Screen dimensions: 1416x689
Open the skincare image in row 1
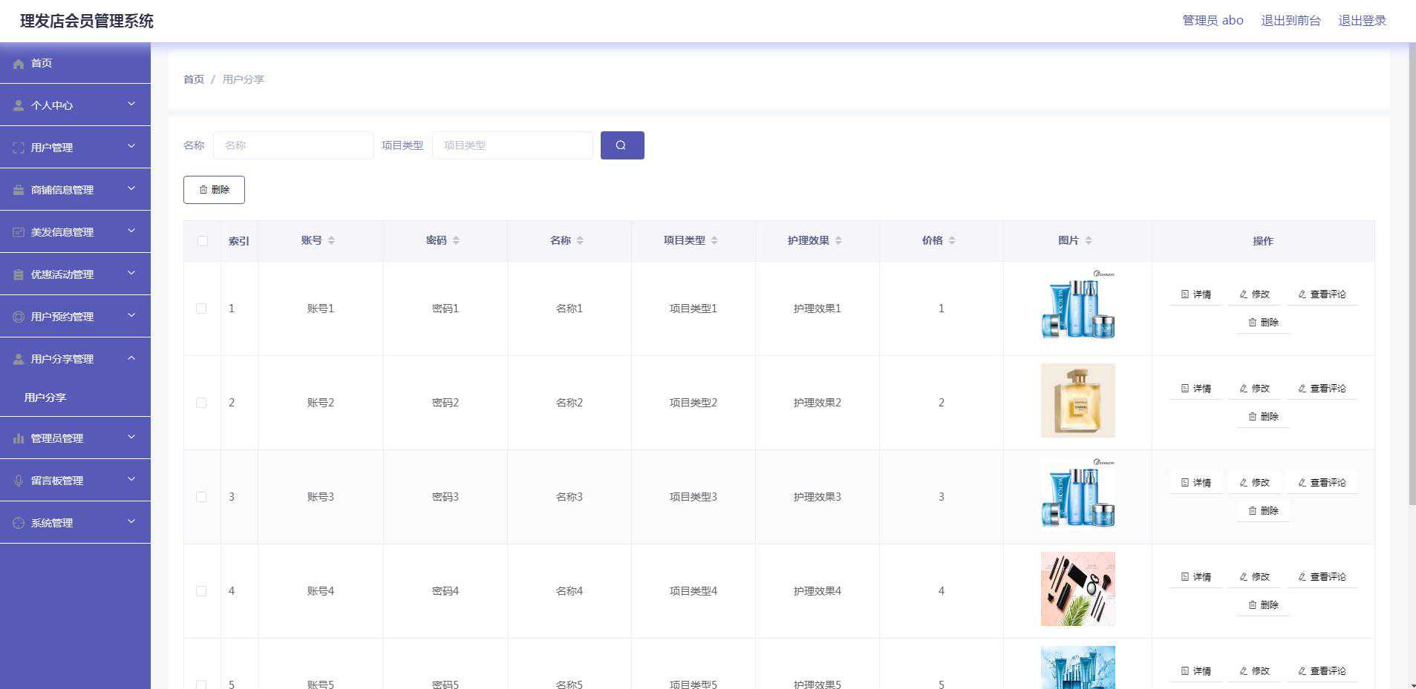click(x=1077, y=306)
